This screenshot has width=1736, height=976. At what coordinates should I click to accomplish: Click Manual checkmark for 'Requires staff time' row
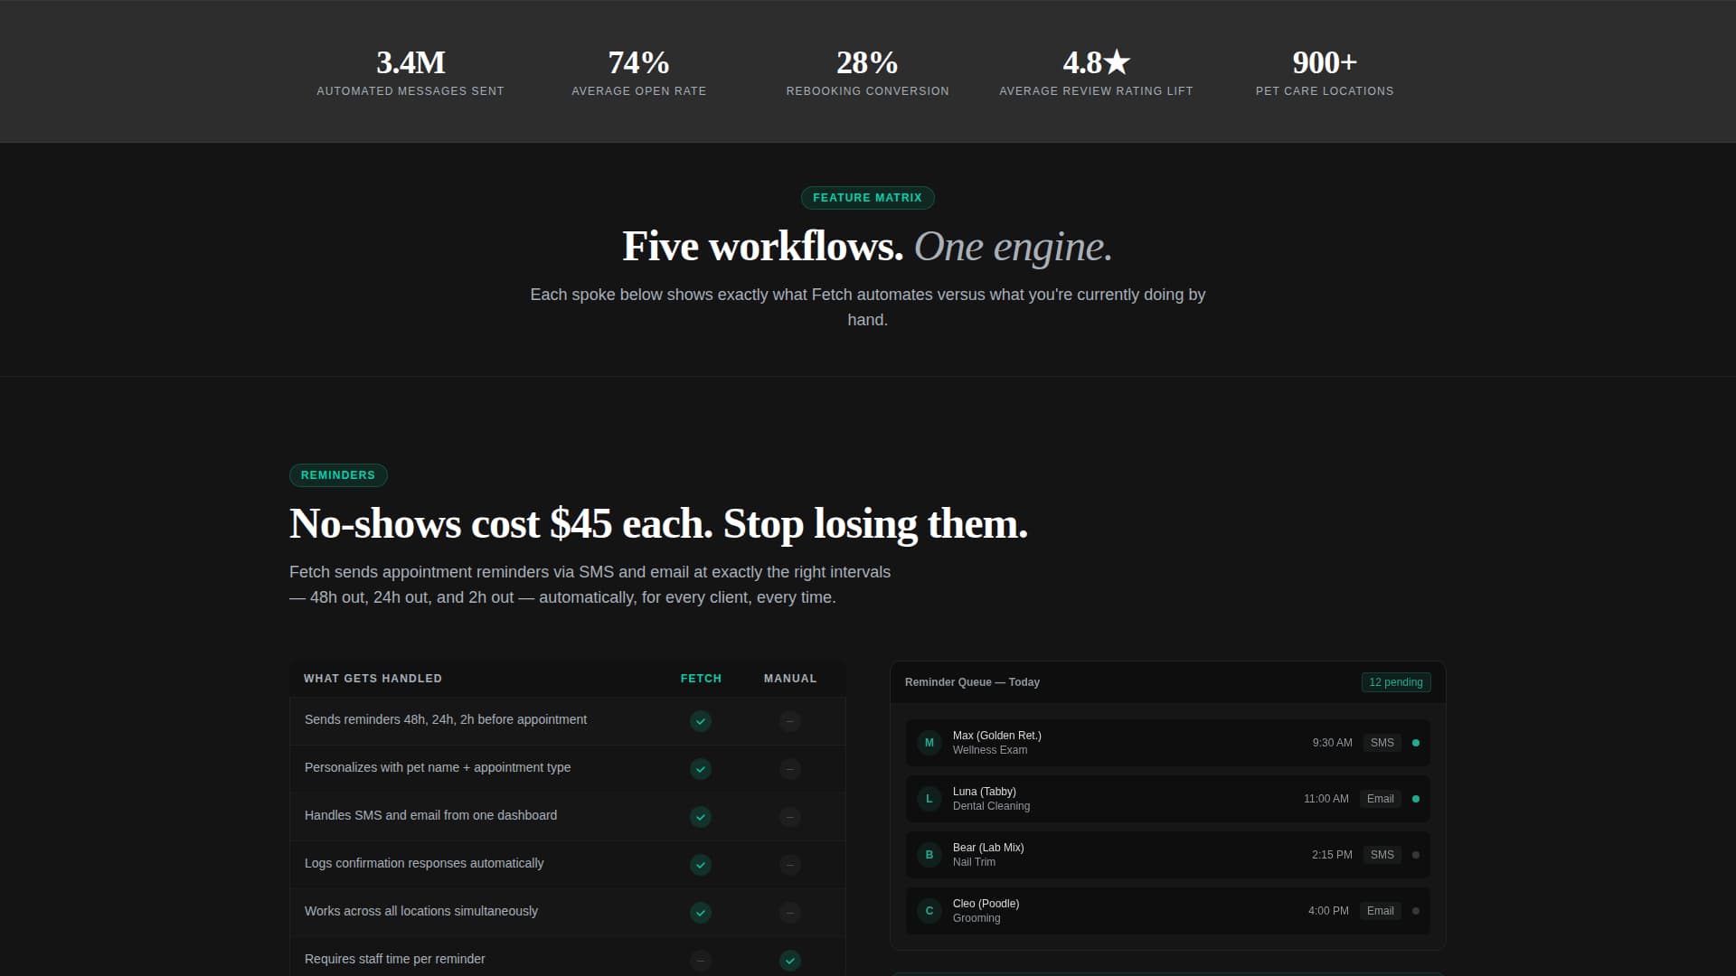click(x=790, y=961)
